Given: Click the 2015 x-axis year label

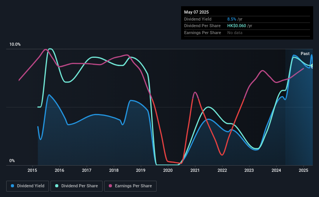Looking at the screenshot, I should [x=32, y=170].
